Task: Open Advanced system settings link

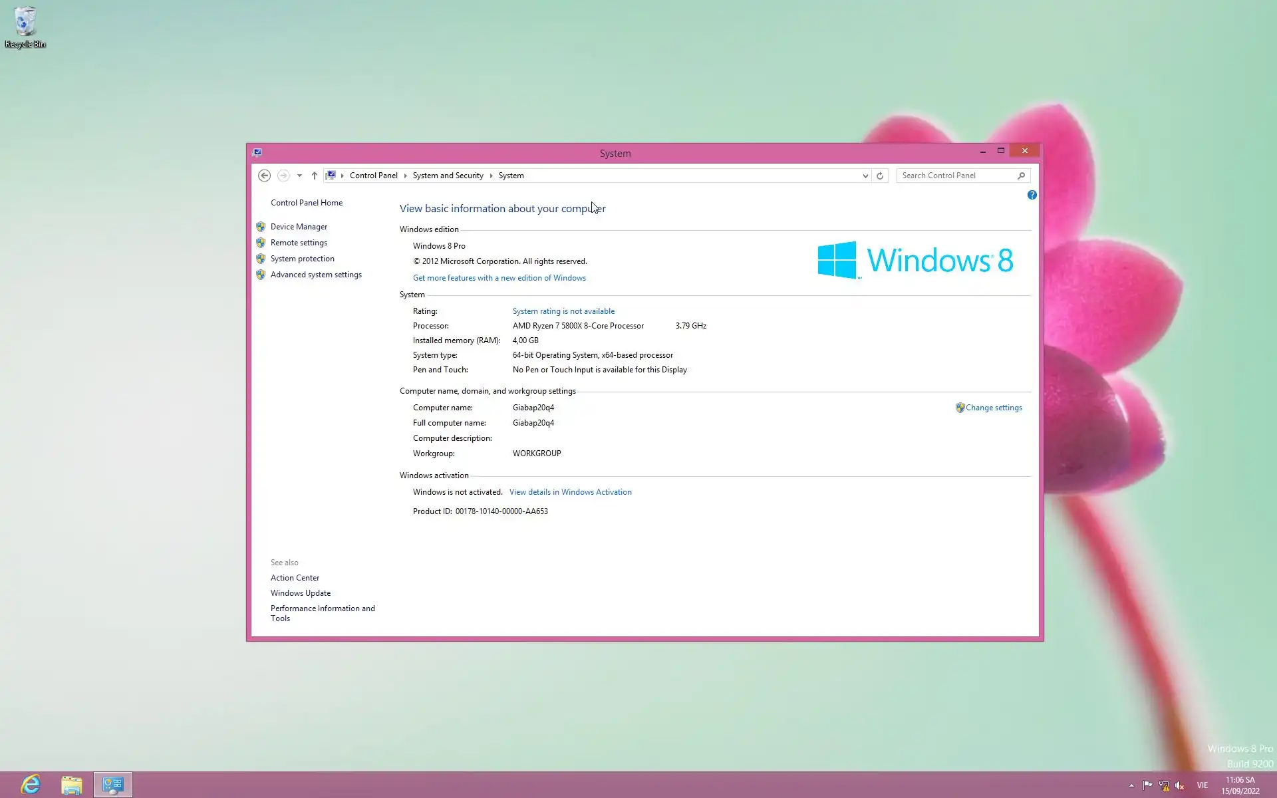Action: tap(316, 275)
